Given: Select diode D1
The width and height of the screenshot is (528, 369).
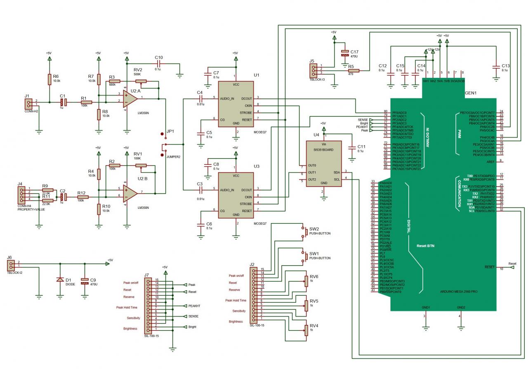Looking at the screenshot, I should pos(60,280).
